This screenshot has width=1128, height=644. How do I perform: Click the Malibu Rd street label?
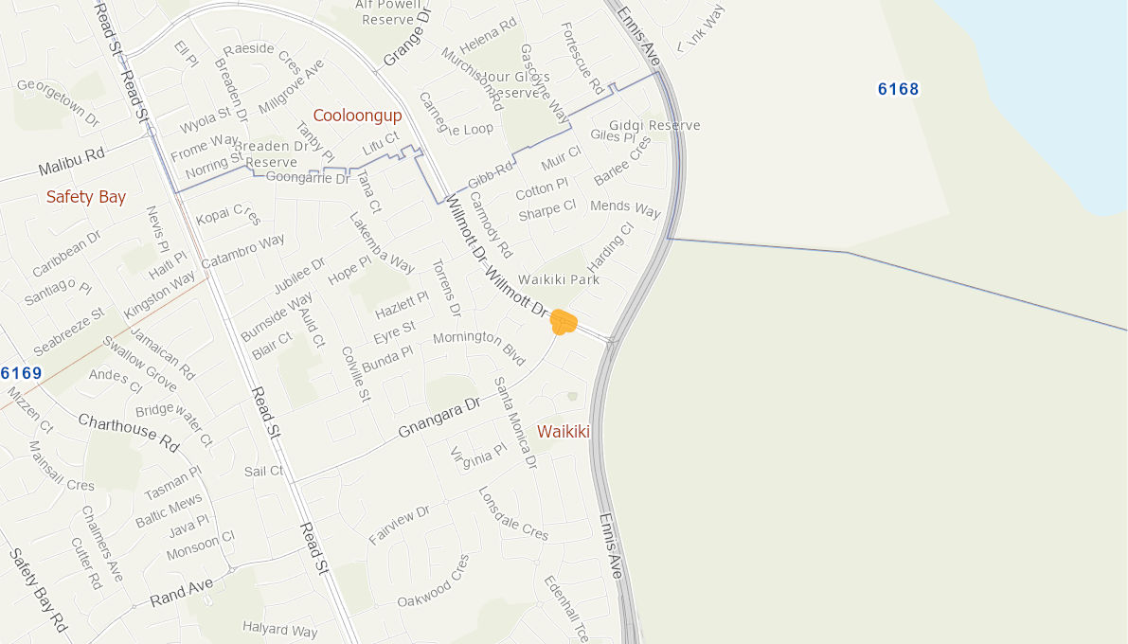click(x=71, y=161)
